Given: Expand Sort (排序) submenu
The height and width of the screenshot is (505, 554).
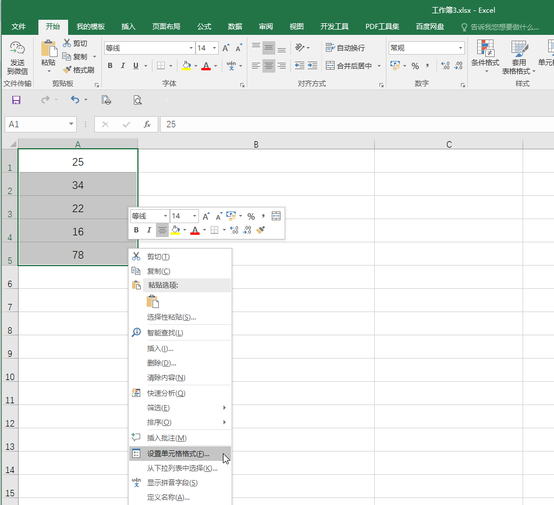Looking at the screenshot, I should (x=180, y=422).
